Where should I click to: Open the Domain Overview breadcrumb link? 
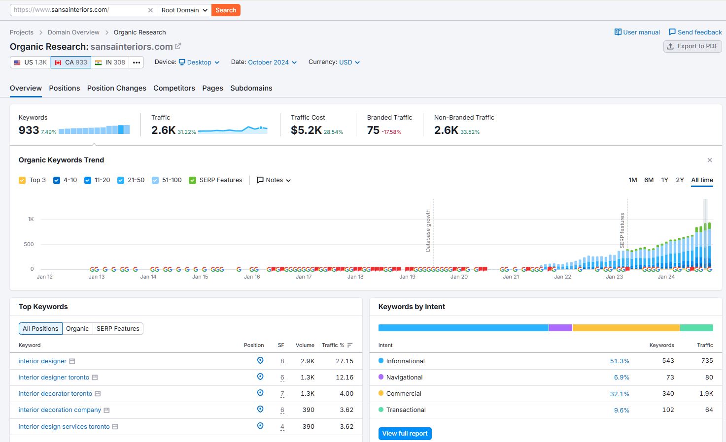[73, 32]
